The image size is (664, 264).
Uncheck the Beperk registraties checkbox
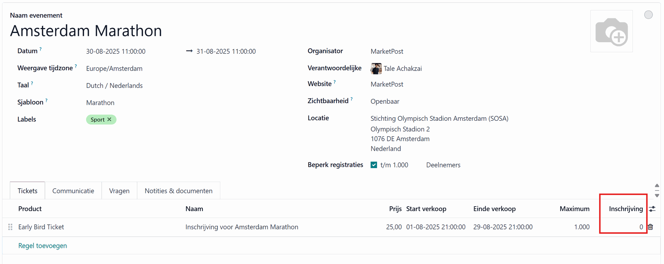tap(374, 165)
